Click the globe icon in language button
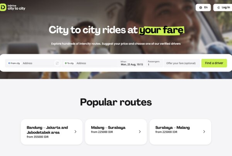The width and height of the screenshot is (232, 156). tap(201, 8)
